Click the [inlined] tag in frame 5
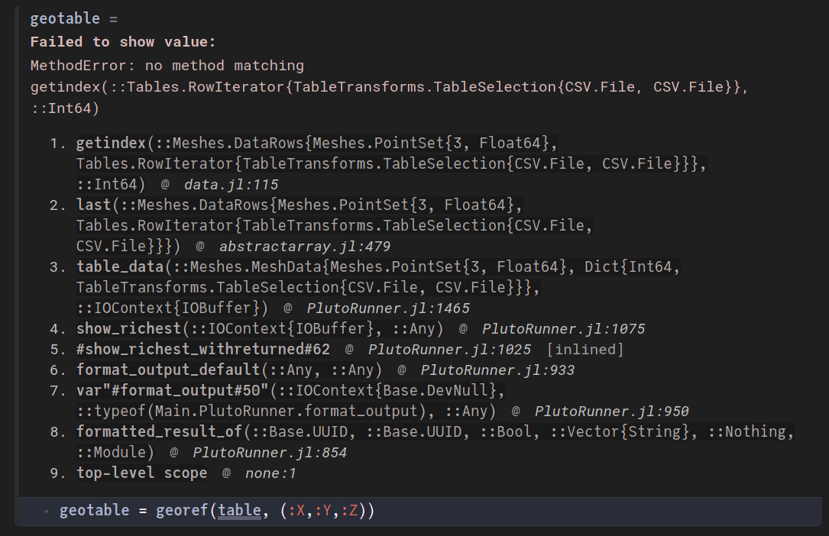 [x=585, y=350]
